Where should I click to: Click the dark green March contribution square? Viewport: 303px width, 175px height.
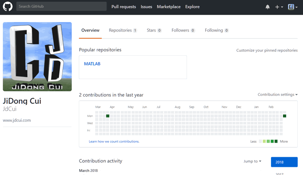pyautogui.click(x=108, y=116)
